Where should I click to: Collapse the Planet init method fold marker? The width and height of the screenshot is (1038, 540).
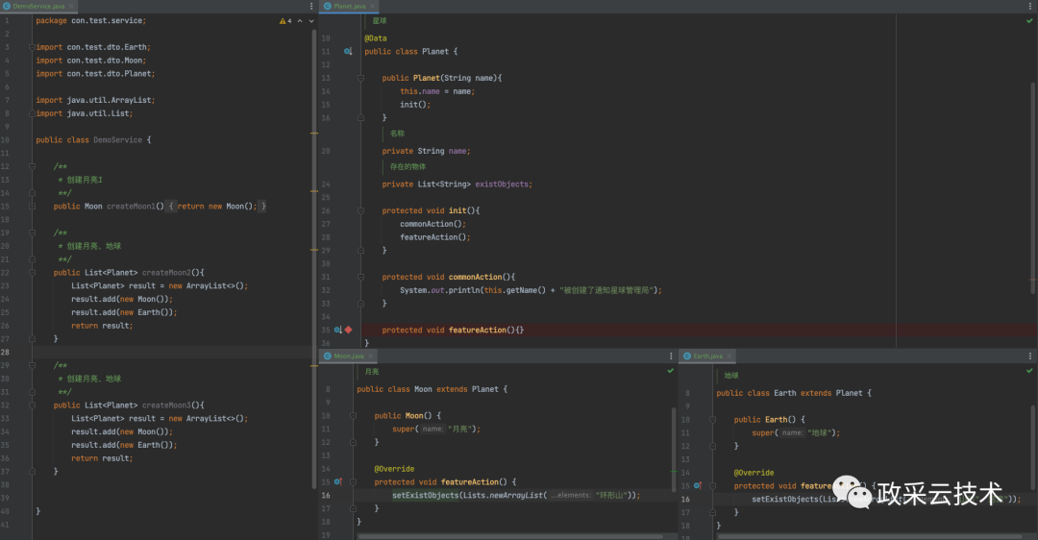pos(362,210)
